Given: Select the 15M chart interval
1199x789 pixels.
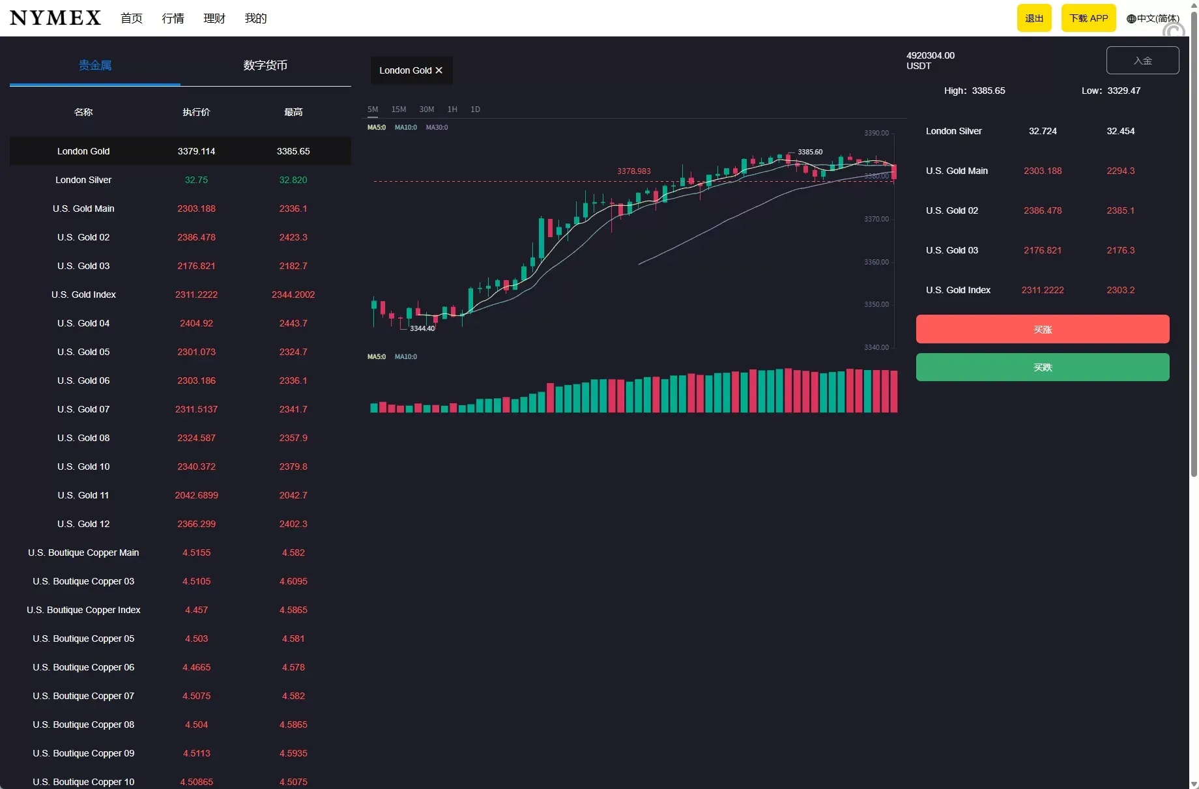Looking at the screenshot, I should (x=398, y=109).
